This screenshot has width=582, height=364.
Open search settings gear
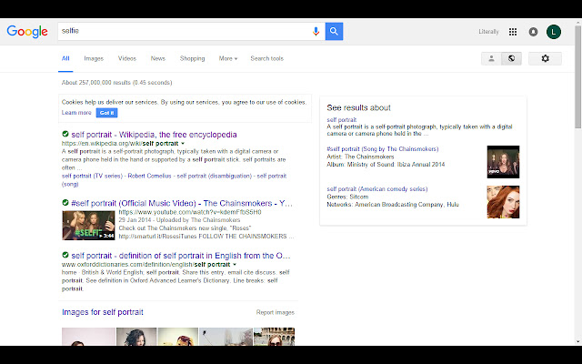545,58
